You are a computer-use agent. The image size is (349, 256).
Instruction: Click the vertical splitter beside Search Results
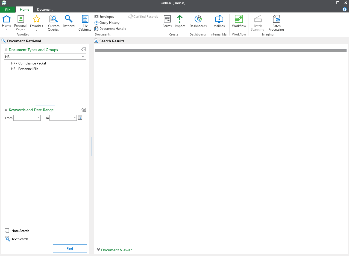point(91,146)
